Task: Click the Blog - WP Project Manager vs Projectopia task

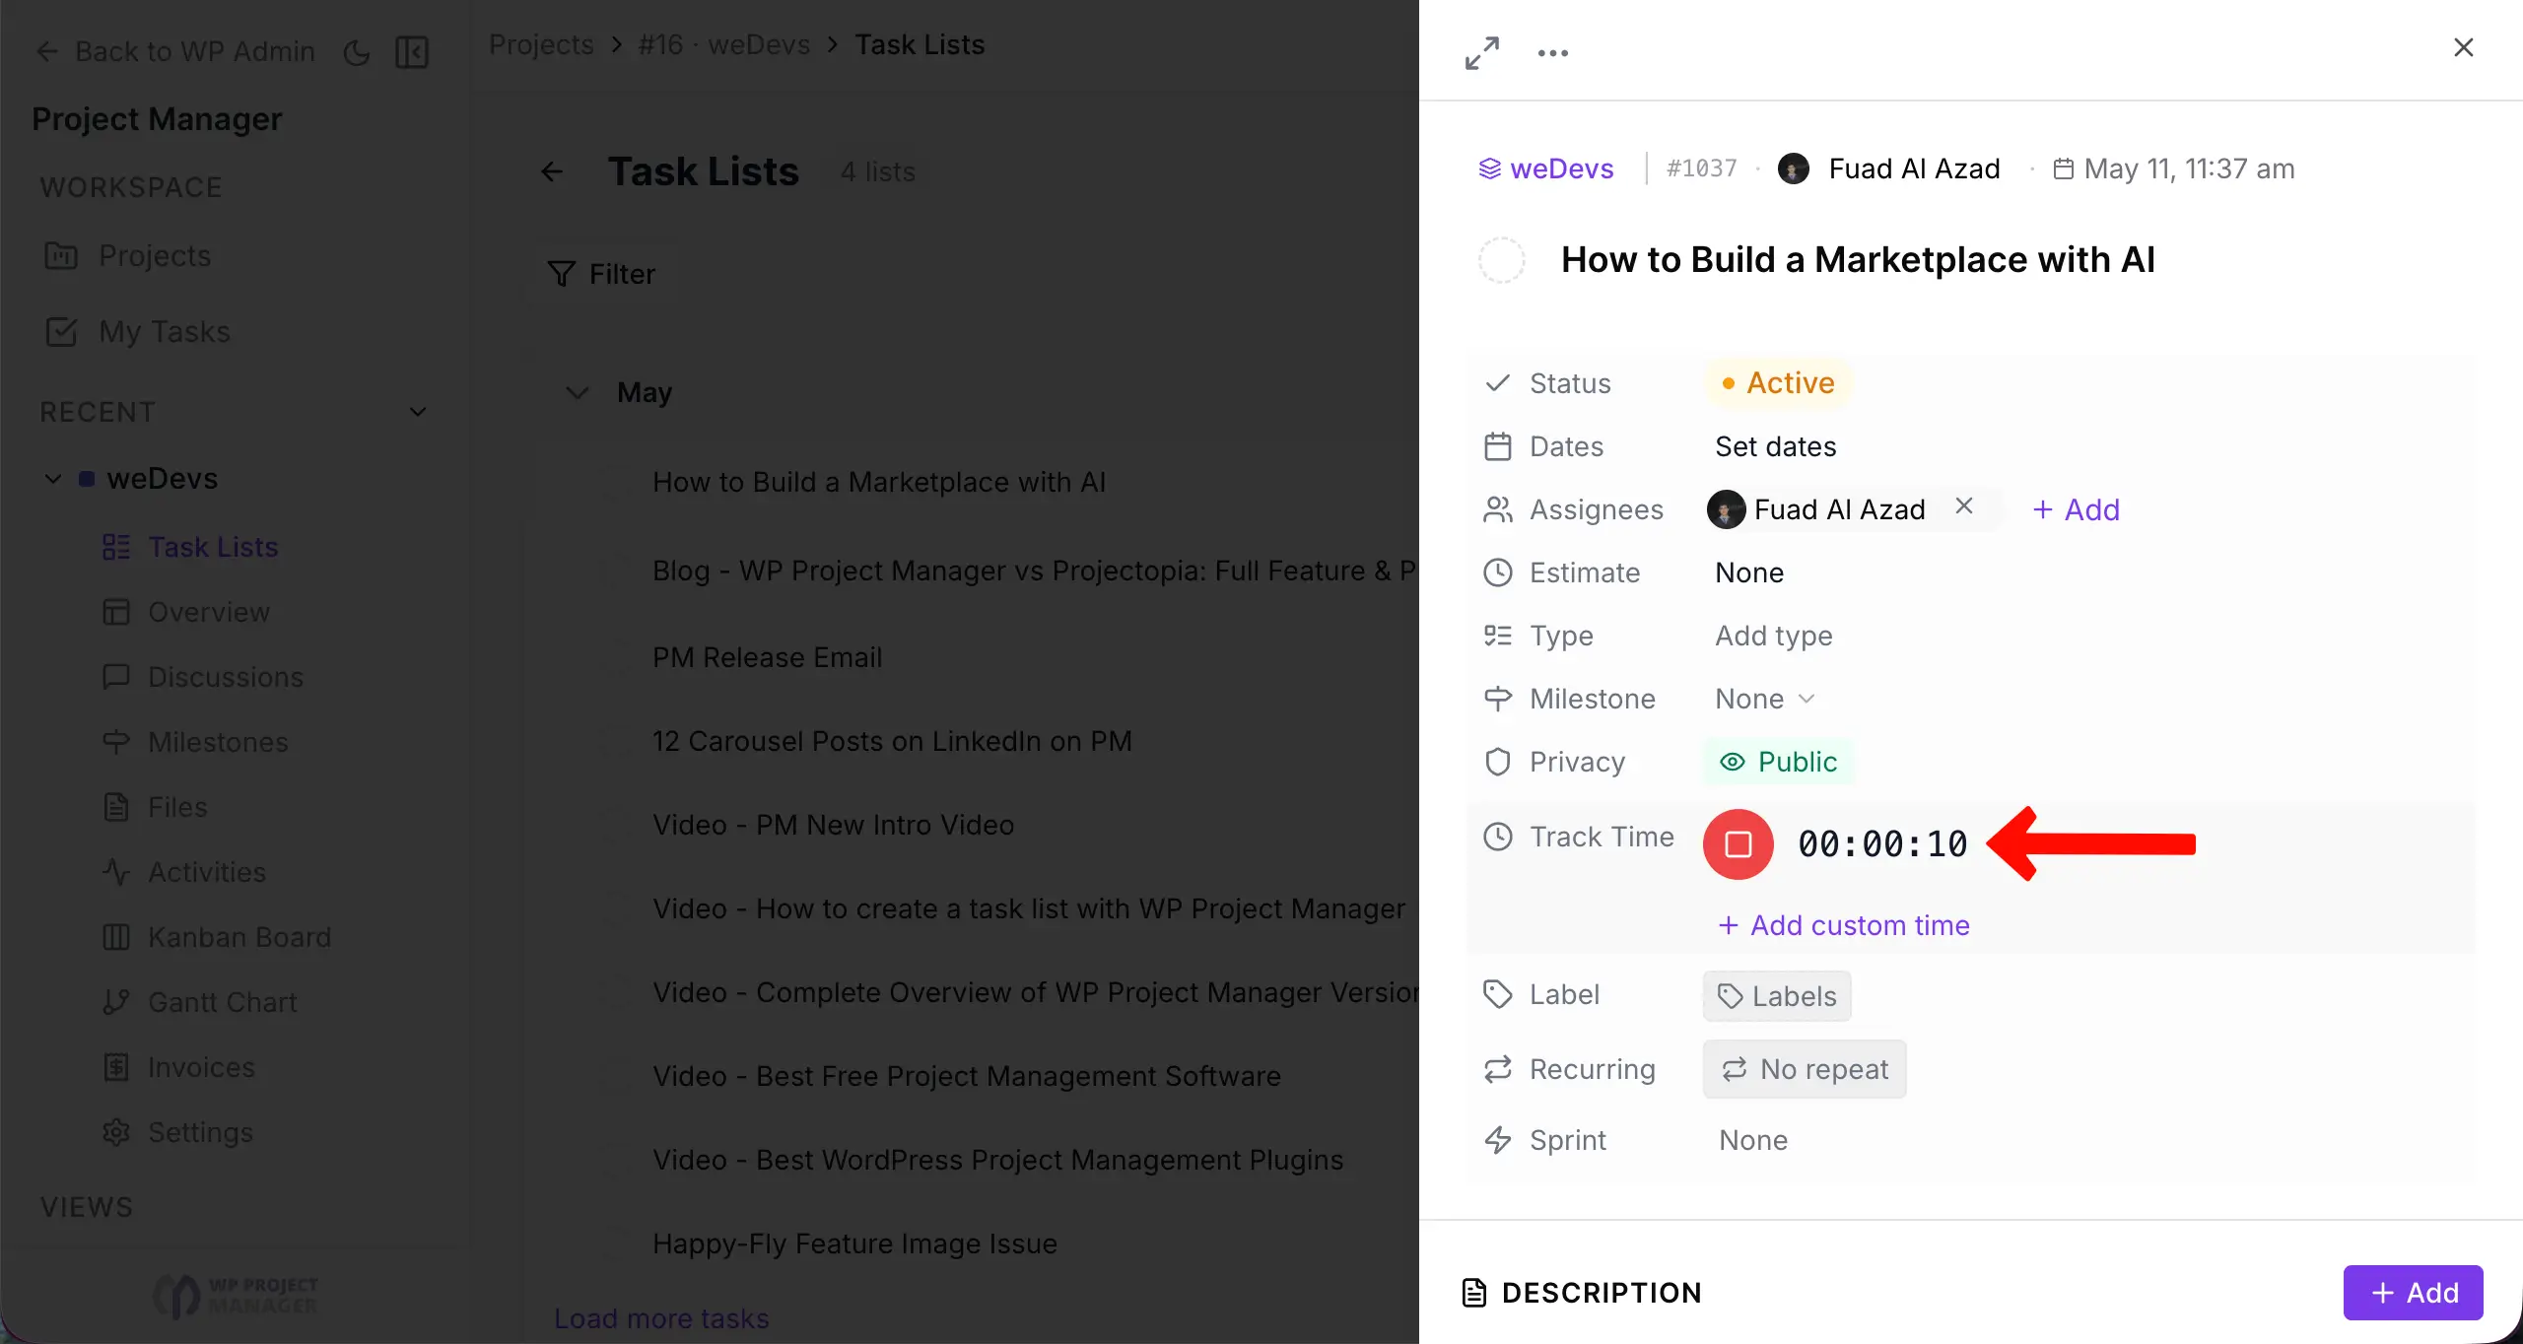Action: point(1035,571)
